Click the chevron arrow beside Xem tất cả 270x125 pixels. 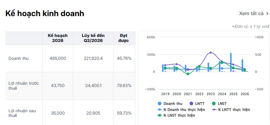pyautogui.click(x=267, y=13)
